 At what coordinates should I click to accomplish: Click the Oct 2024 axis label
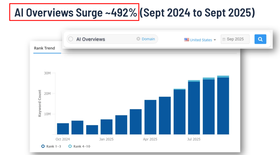coord(63,139)
